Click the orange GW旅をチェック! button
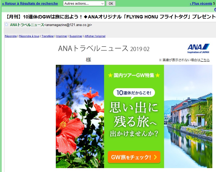Image resolution: width=216 pixels, height=172 pixels. 134,157
